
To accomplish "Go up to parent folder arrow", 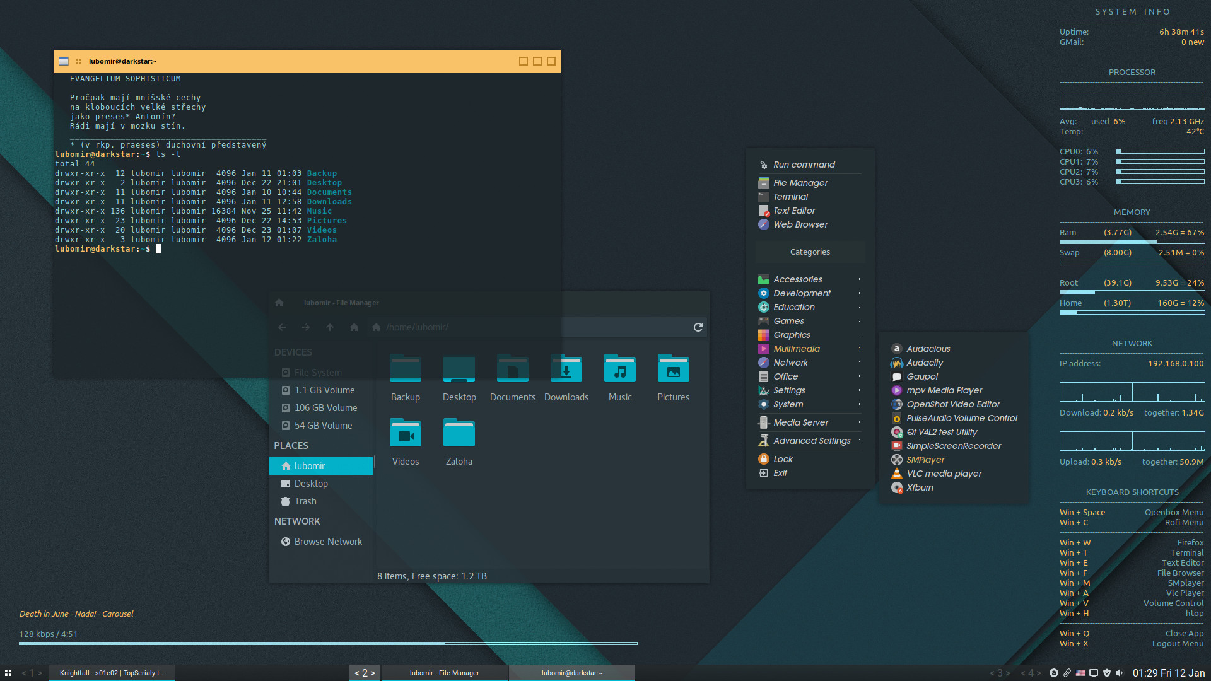I will 330,327.
